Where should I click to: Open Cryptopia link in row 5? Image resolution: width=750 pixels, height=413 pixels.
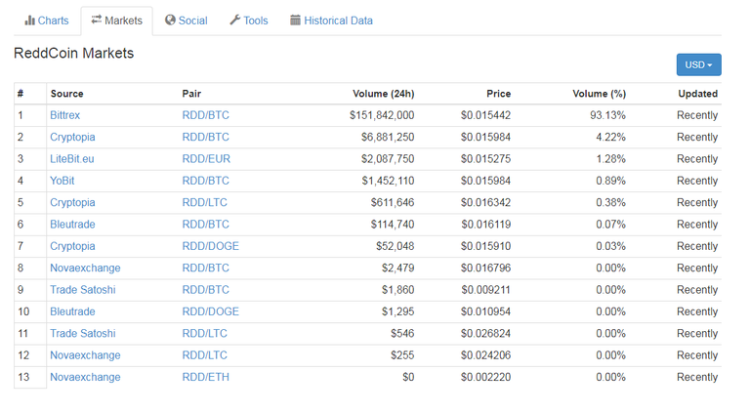[x=72, y=203]
